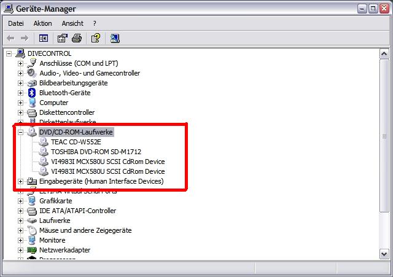Click the scrollbar up arrow
The width and height of the screenshot is (393, 277).
tap(384, 53)
